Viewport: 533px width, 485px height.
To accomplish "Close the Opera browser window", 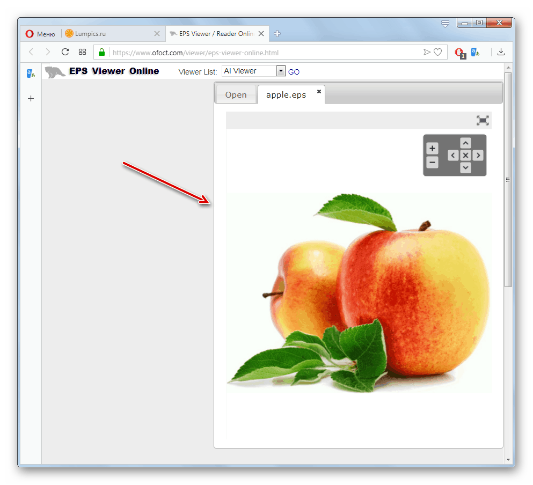I will [x=499, y=23].
